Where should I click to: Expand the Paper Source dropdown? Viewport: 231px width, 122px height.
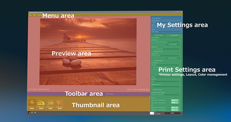click(x=166, y=55)
